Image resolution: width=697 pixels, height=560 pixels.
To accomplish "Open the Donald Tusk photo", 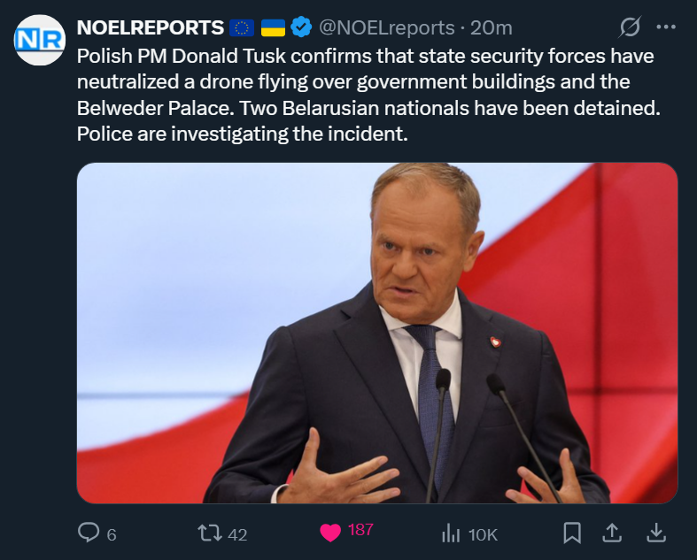I will 376,333.
